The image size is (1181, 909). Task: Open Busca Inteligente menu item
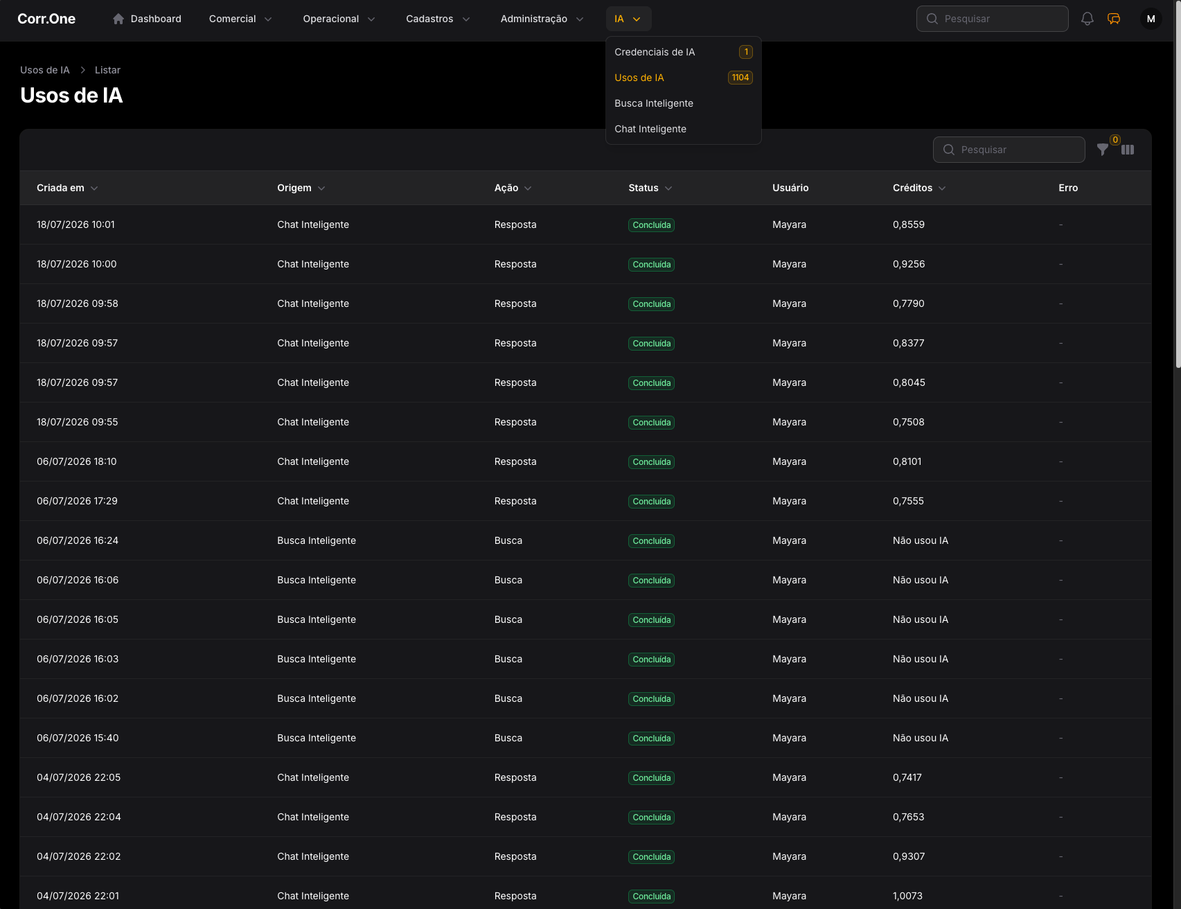[683, 103]
